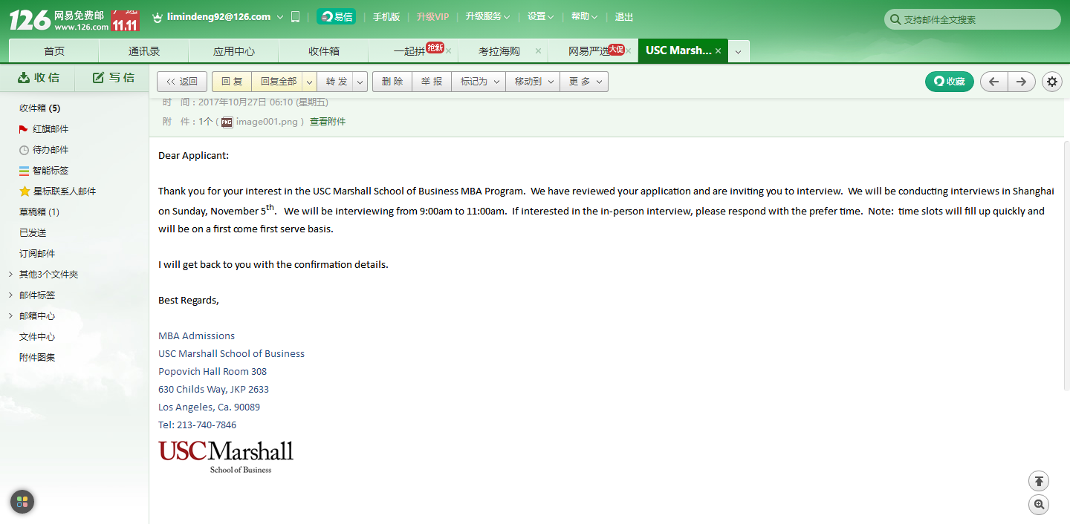Image resolution: width=1070 pixels, height=524 pixels.
Task: Open 订阅邮件 subscription mail folder
Action: (x=37, y=254)
